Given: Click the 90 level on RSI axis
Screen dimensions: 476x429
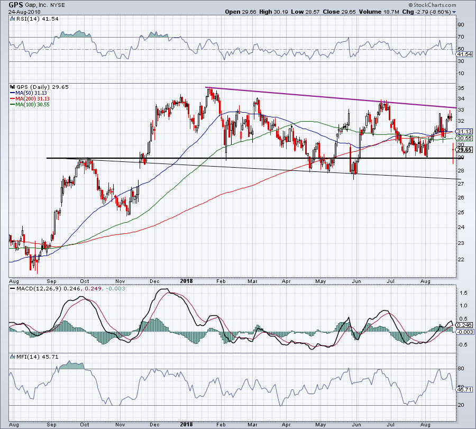Looking at the screenshot, I should click(x=461, y=24).
